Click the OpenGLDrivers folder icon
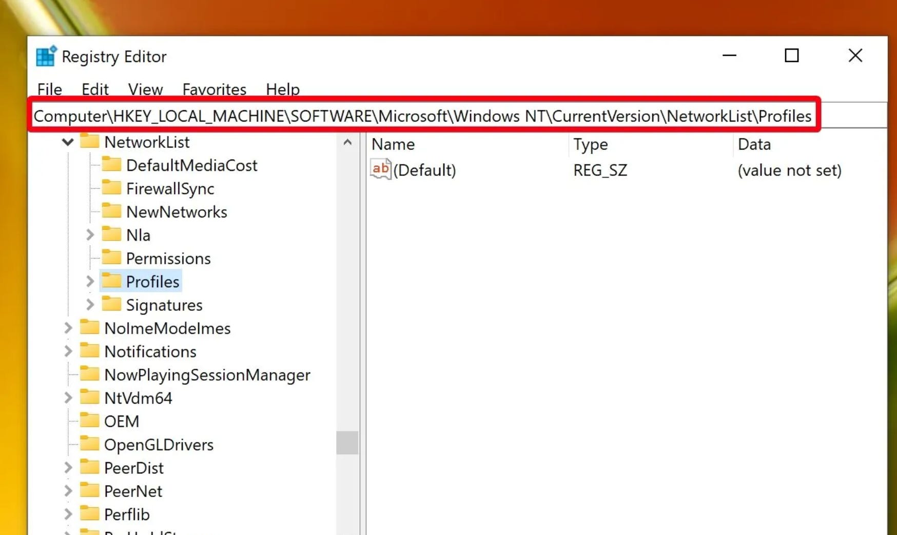The image size is (897, 535). (x=90, y=443)
